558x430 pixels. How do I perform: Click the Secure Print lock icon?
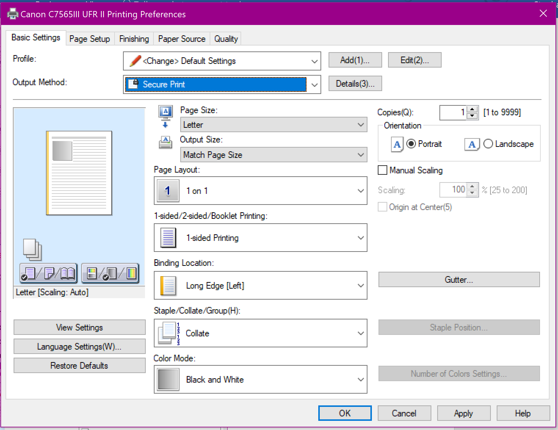point(133,84)
